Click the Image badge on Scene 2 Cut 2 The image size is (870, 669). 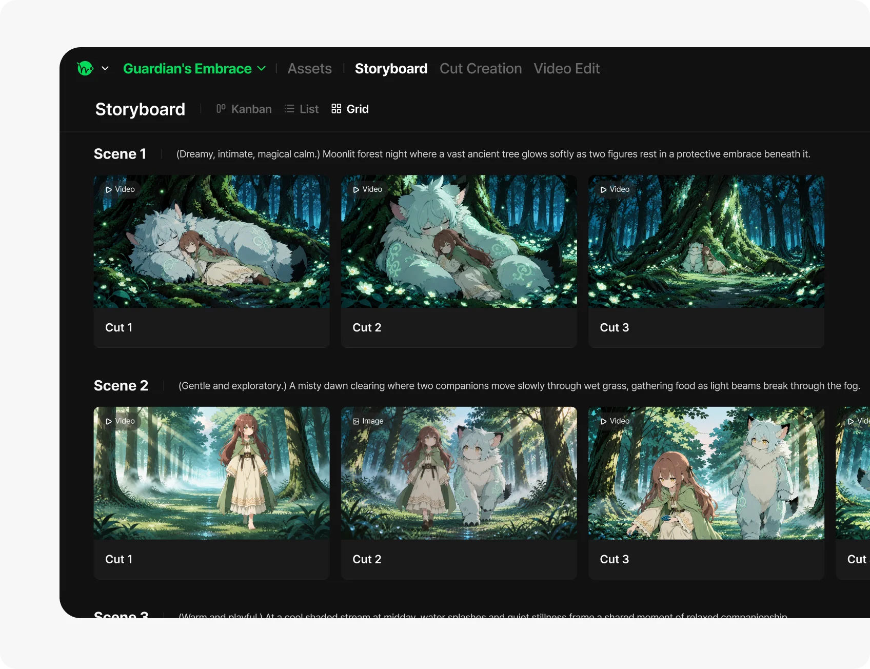coord(368,421)
